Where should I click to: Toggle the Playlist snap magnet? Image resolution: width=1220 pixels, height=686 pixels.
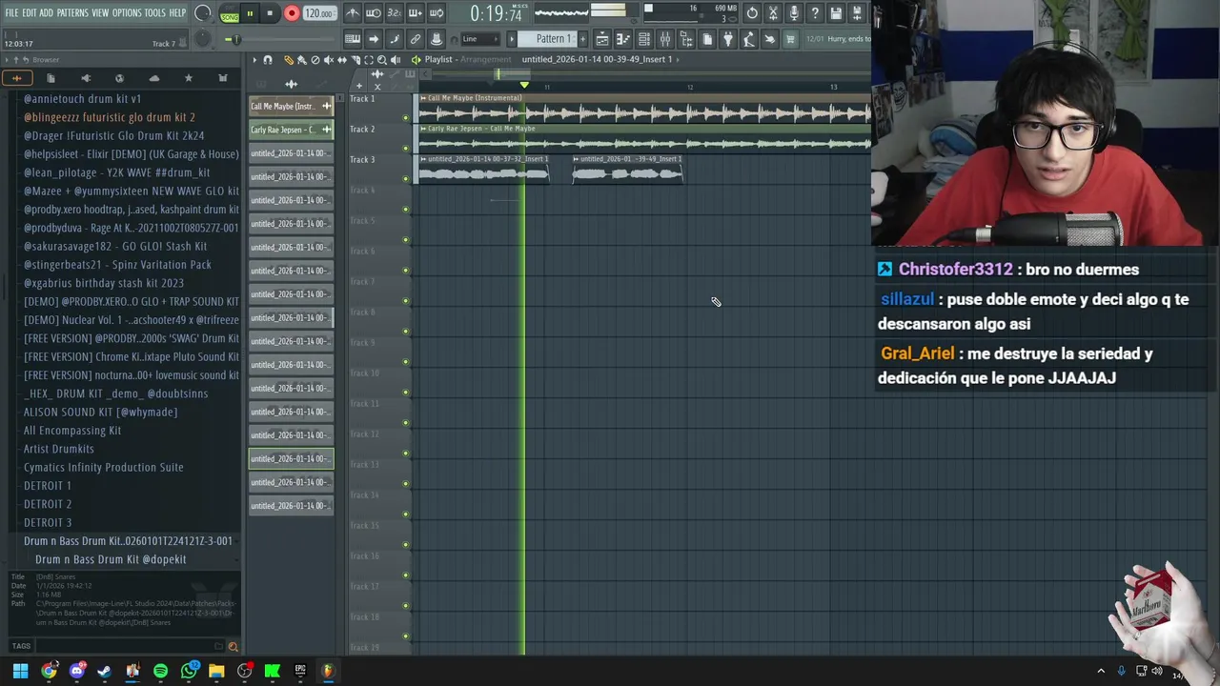268,60
